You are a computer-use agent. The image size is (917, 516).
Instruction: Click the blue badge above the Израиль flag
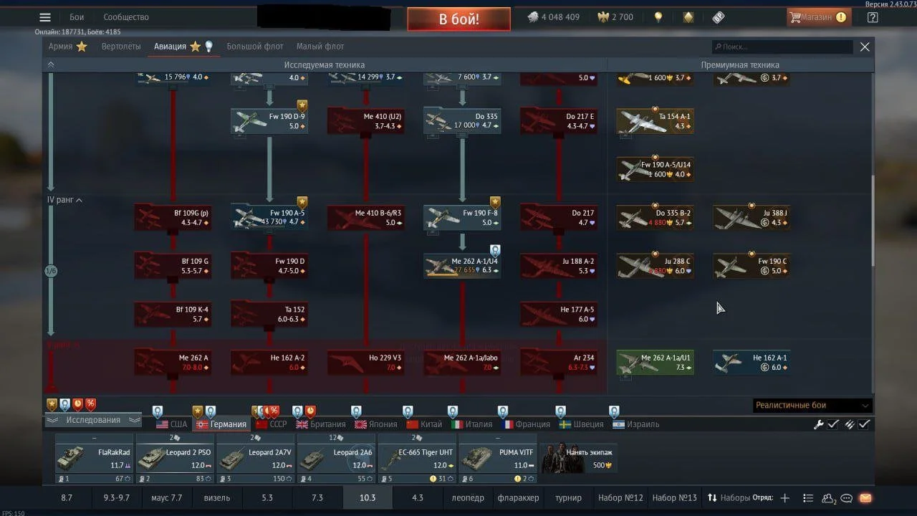(x=614, y=411)
